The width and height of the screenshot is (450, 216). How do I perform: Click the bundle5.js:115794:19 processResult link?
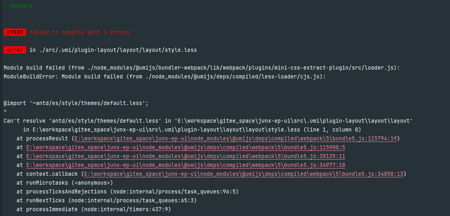[x=236, y=138]
